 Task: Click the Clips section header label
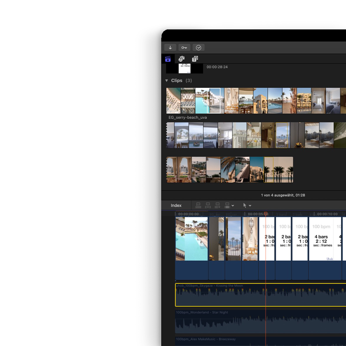tap(177, 81)
